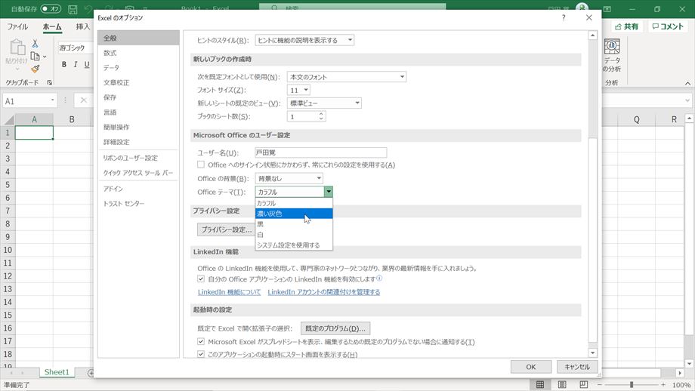Click the Office theme dropdown arrow
This screenshot has height=391, width=695.
(x=328, y=192)
